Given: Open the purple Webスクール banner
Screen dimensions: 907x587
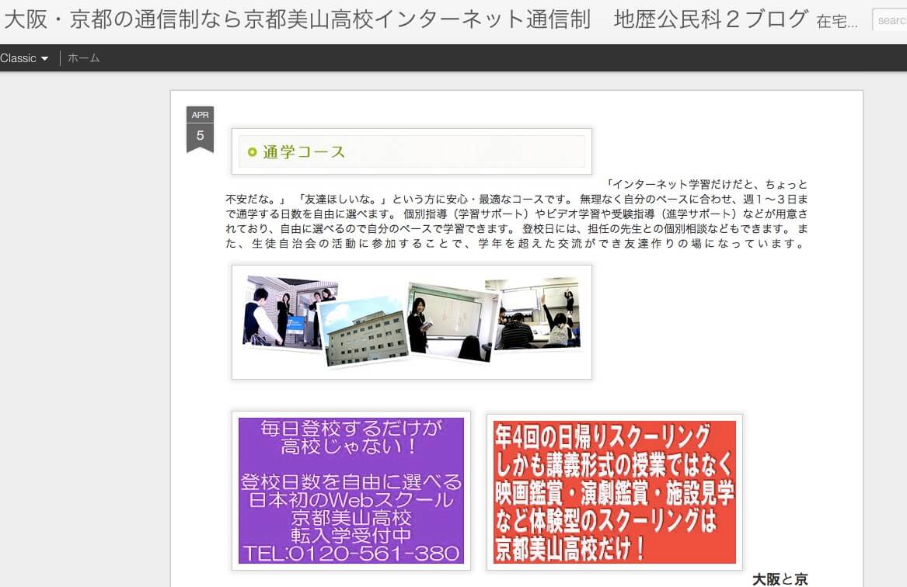Looking at the screenshot, I should (351, 491).
